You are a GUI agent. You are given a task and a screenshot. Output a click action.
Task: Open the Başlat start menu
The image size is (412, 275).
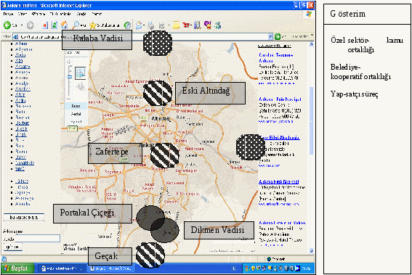pos(18,268)
